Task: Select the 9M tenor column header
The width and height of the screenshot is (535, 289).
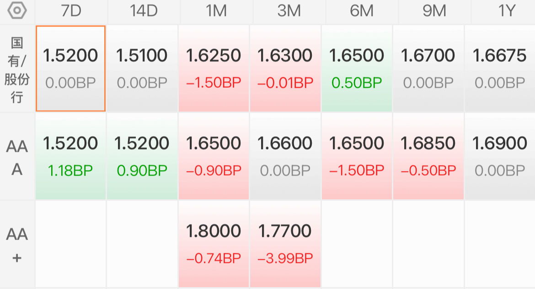Action: point(434,11)
